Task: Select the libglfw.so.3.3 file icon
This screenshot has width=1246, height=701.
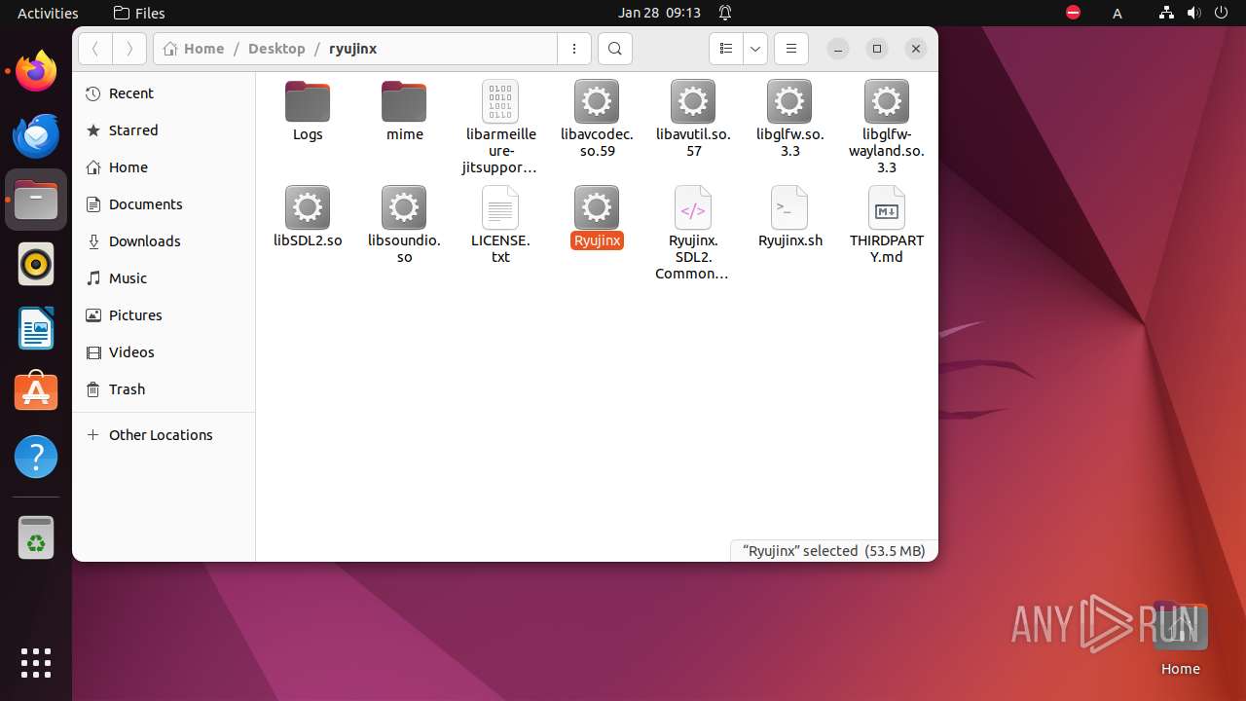Action: [789, 102]
